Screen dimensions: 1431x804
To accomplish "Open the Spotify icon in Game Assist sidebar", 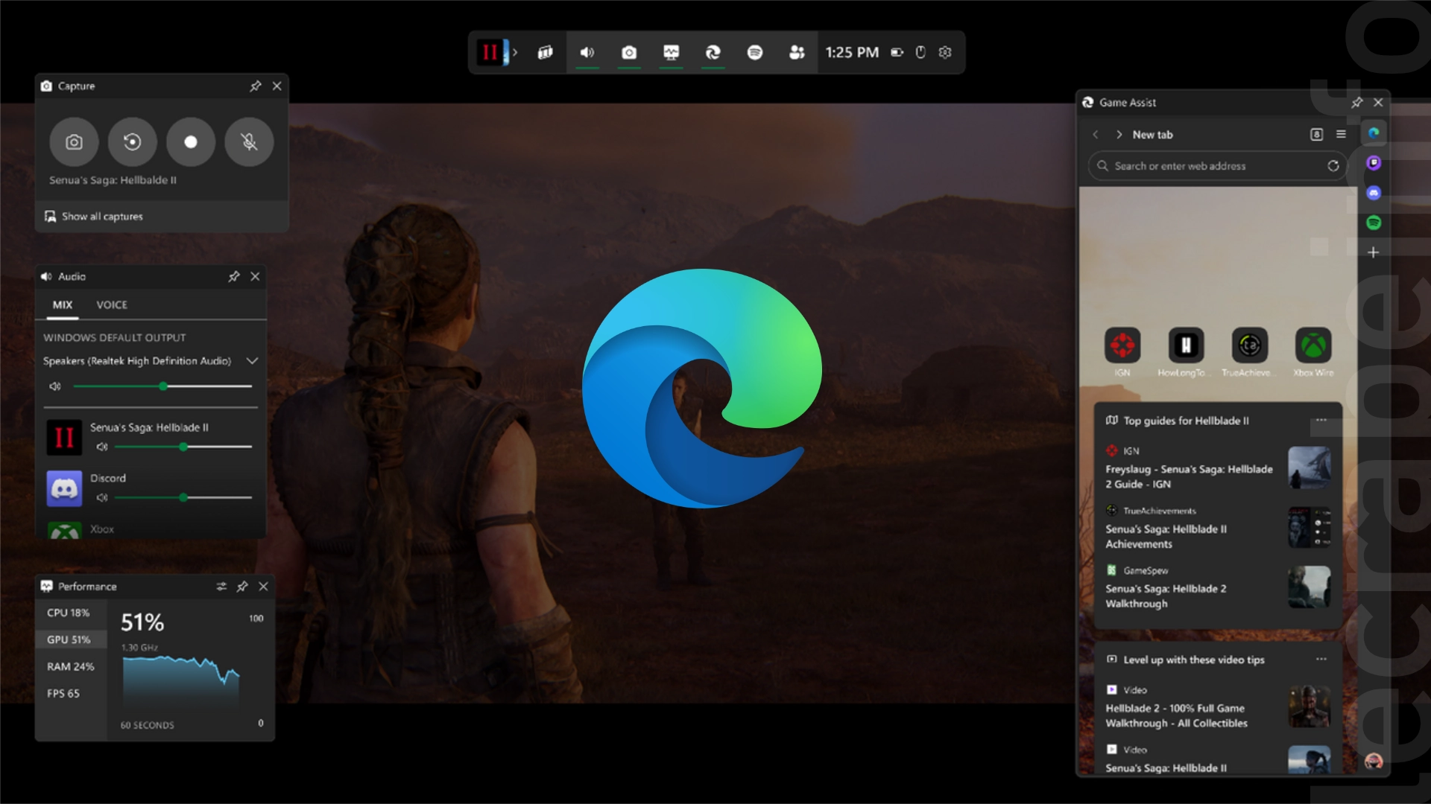I will pyautogui.click(x=1374, y=223).
